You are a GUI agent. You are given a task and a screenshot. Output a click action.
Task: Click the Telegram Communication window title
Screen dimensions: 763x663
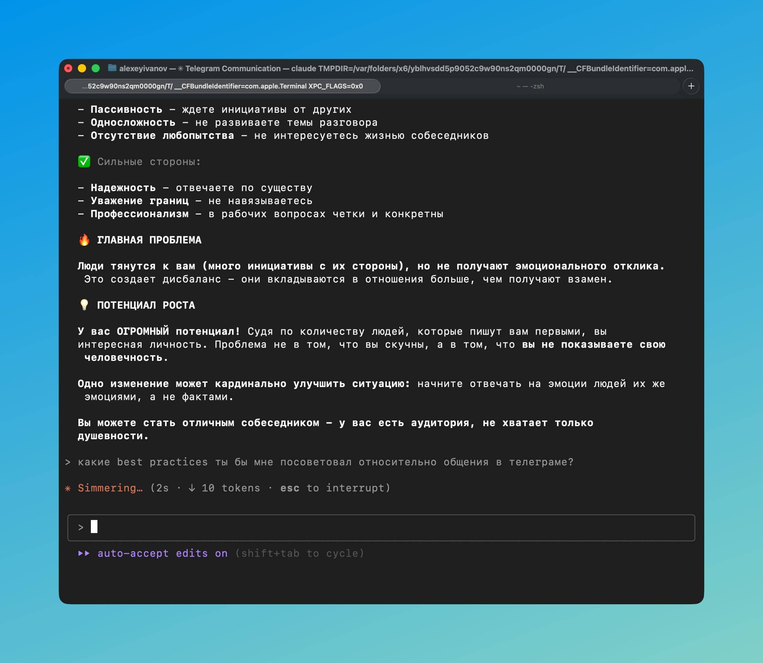pos(233,69)
